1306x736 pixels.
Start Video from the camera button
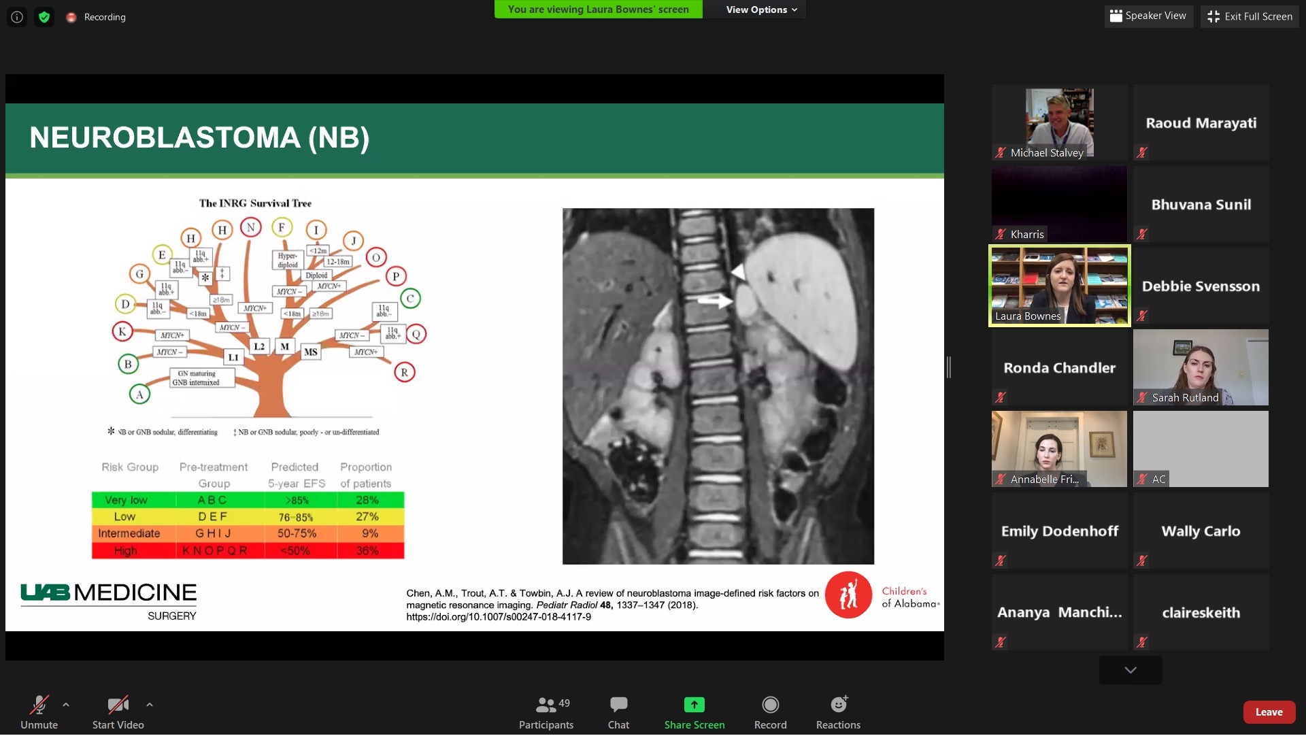pyautogui.click(x=118, y=713)
